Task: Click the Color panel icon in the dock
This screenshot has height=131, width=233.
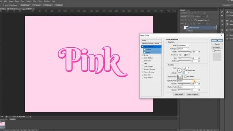Action: [227, 12]
